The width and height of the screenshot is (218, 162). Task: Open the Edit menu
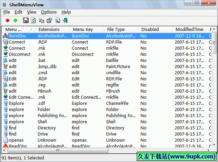(x=18, y=12)
